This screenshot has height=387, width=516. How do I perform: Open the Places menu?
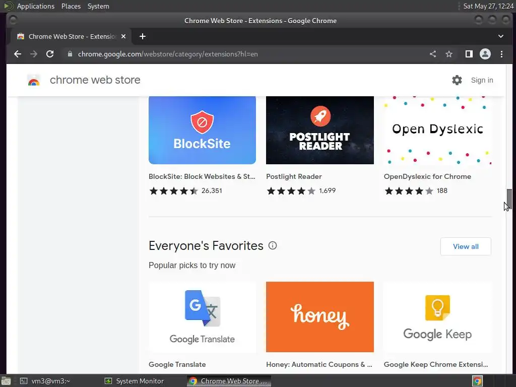pos(71,6)
